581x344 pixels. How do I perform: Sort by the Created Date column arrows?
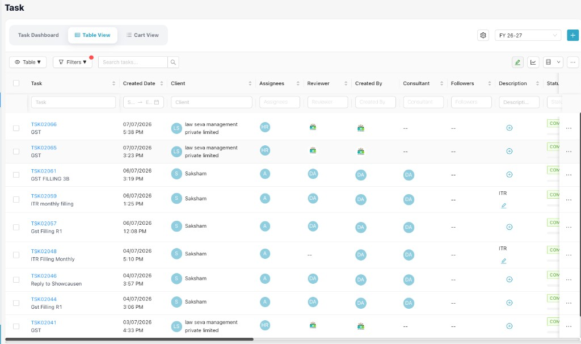tap(162, 83)
